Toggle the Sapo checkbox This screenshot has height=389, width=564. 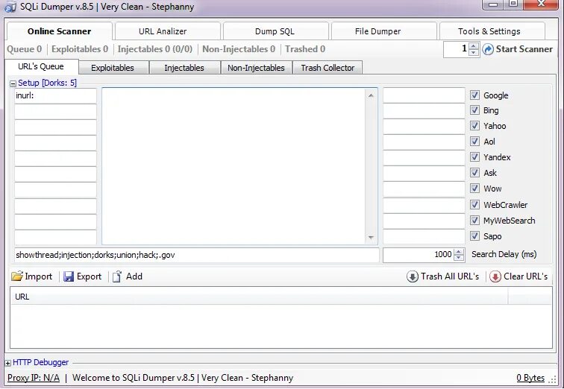tap(474, 236)
